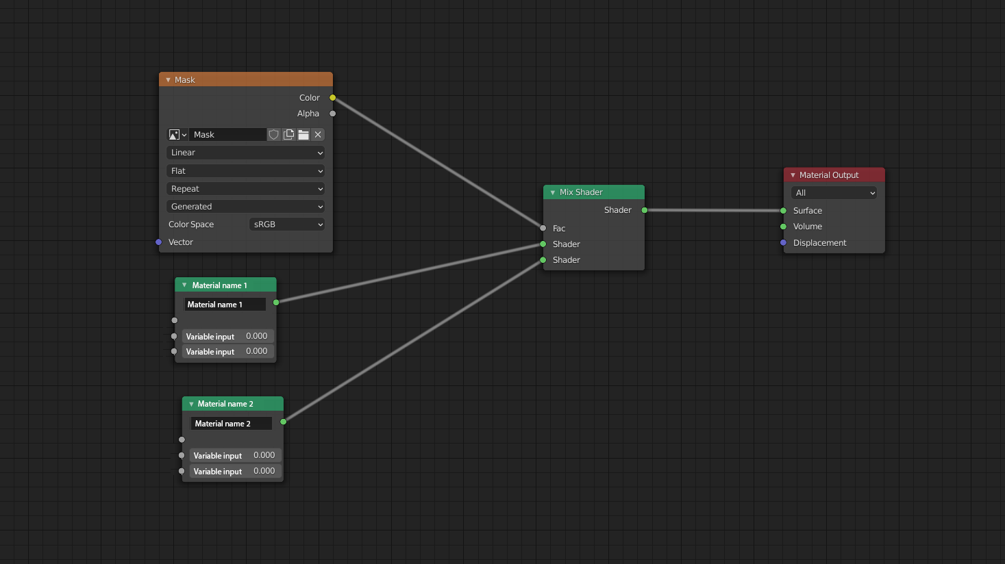Open the All target dropdown in Material Output
The height and width of the screenshot is (564, 1005).
(834, 193)
